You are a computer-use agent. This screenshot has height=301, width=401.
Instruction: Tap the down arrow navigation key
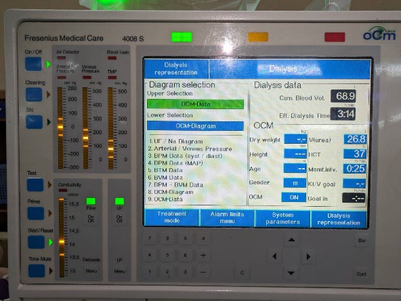[x=291, y=273]
